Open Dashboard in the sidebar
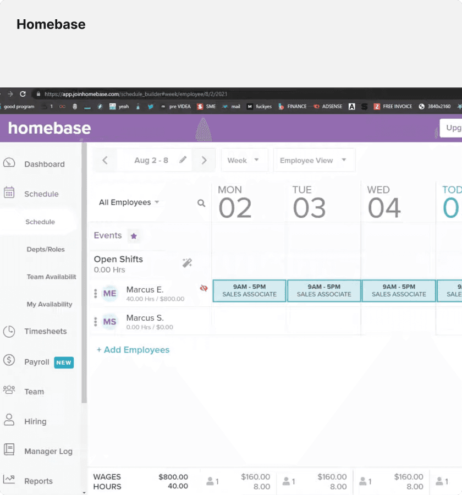 click(x=44, y=164)
